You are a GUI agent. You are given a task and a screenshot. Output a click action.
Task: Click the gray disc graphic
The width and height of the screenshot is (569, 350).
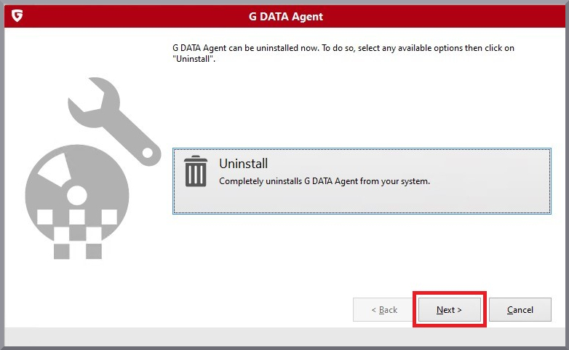point(77,194)
